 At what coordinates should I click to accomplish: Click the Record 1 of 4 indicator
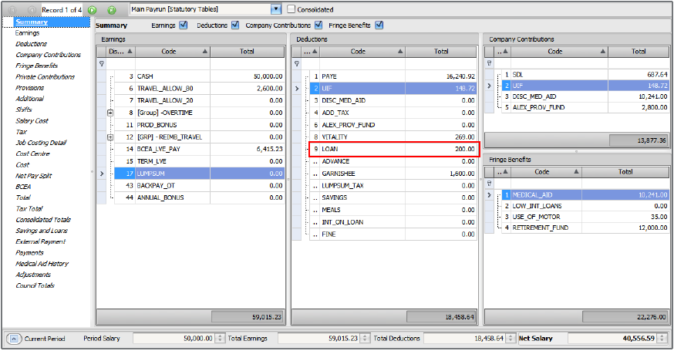62,9
